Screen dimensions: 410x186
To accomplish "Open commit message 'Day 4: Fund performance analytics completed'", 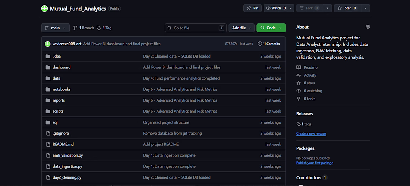I will 182,78.
